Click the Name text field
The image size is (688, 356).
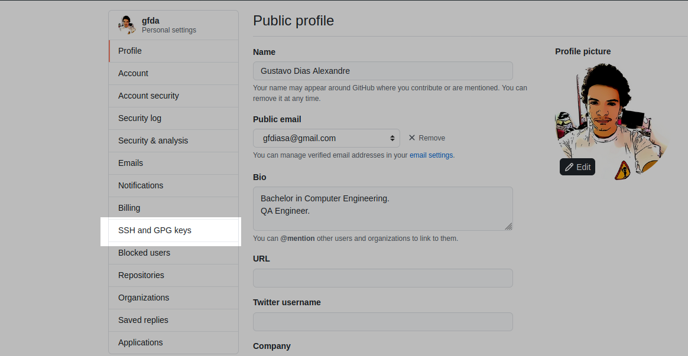(382, 71)
